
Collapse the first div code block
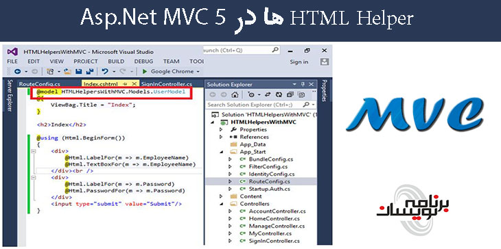pos(33,151)
